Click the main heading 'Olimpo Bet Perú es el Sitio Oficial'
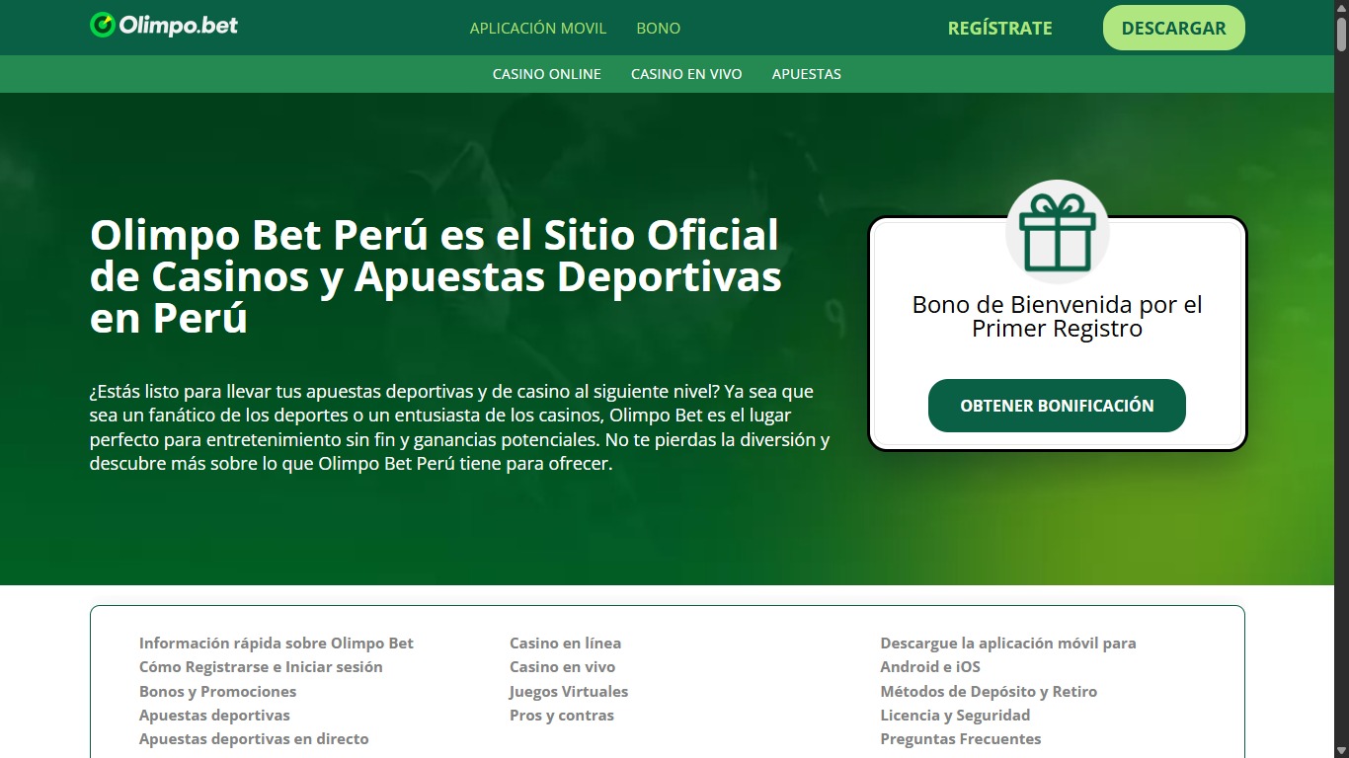Image resolution: width=1349 pixels, height=758 pixels. tap(436, 277)
